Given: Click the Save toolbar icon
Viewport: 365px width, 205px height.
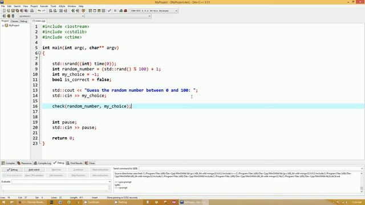Looking at the screenshot, I should pos(13,11).
